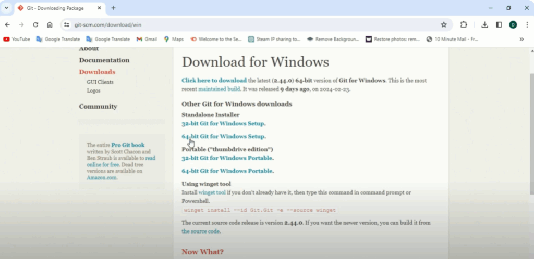The image size is (534, 259).
Task: Open the Pro Git book link
Action: click(x=128, y=145)
